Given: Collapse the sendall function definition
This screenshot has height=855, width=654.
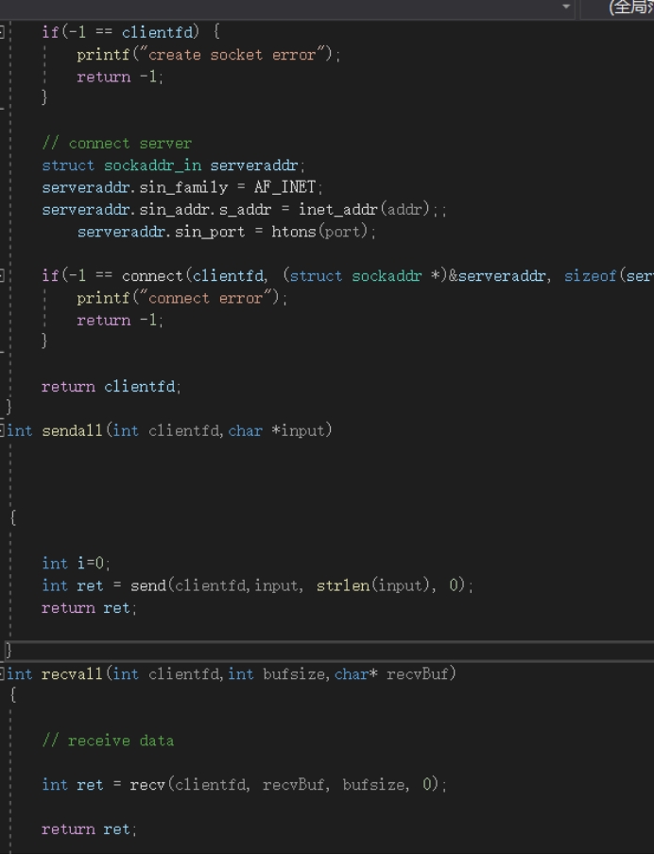Looking at the screenshot, I should [3, 431].
